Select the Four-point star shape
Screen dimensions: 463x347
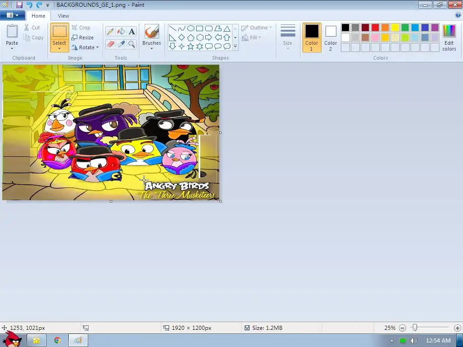pos(182,47)
